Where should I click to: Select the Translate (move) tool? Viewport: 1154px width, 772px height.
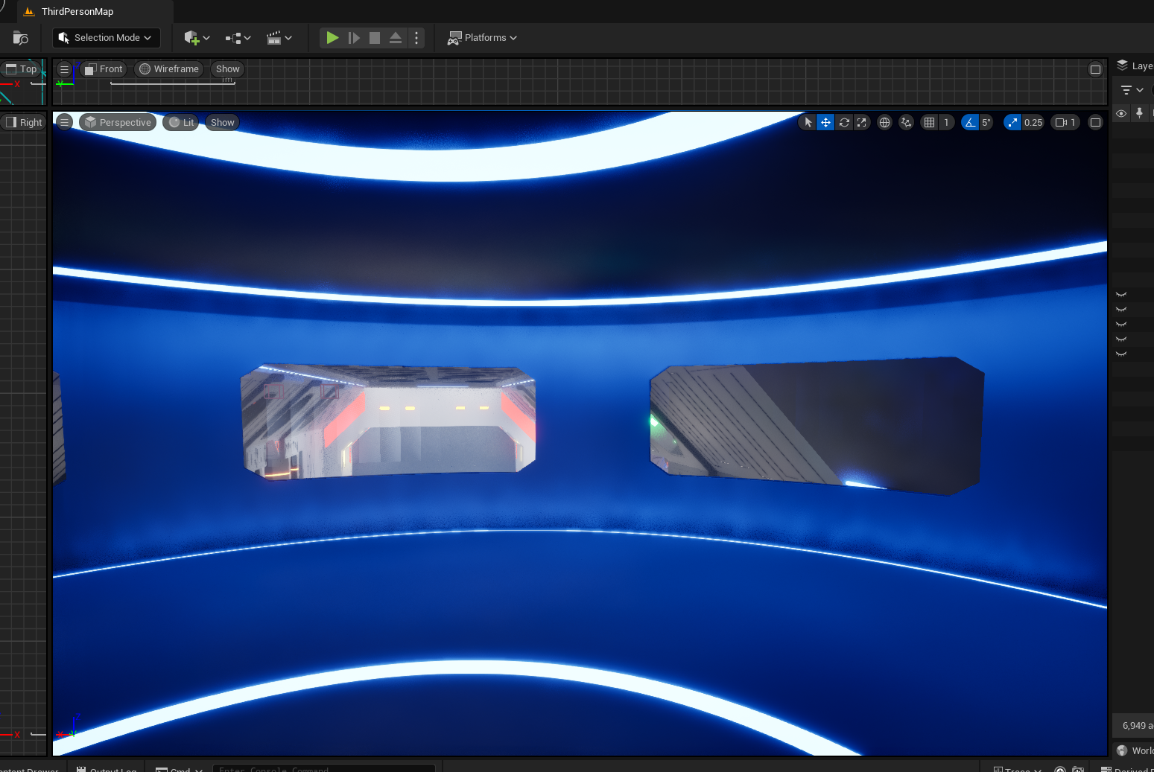pyautogui.click(x=825, y=123)
